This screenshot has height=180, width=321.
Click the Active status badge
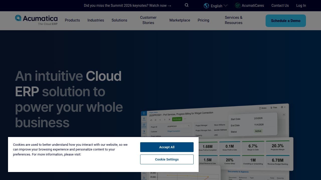tap(258, 131)
